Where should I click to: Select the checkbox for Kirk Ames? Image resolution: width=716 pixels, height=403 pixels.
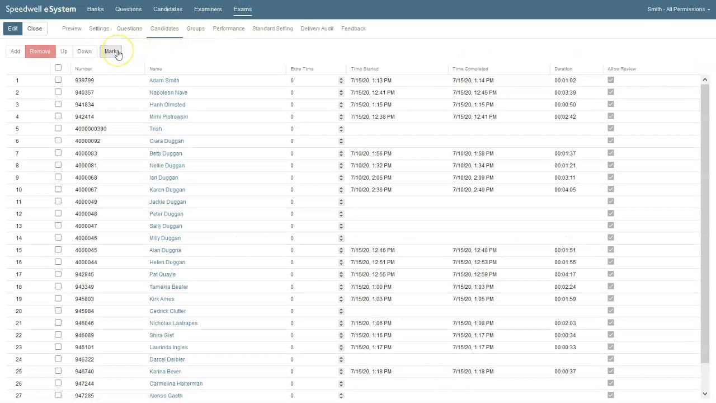(x=58, y=298)
